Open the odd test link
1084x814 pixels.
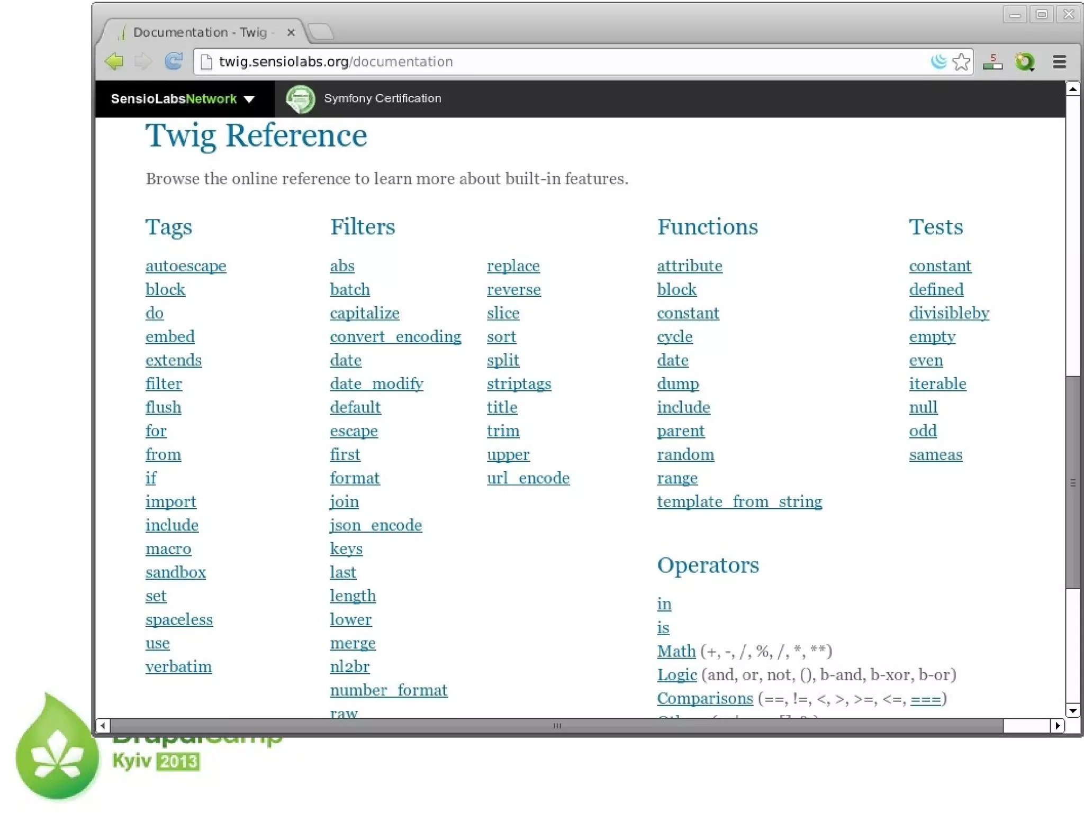click(x=923, y=431)
